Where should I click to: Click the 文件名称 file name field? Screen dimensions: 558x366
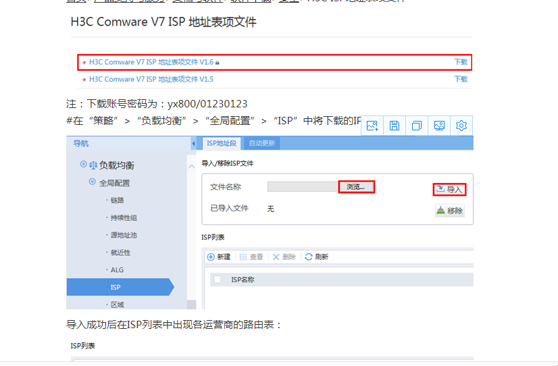(x=303, y=187)
